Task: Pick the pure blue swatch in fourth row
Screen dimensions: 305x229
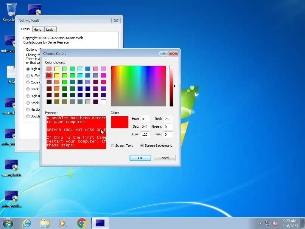Action: (80, 89)
